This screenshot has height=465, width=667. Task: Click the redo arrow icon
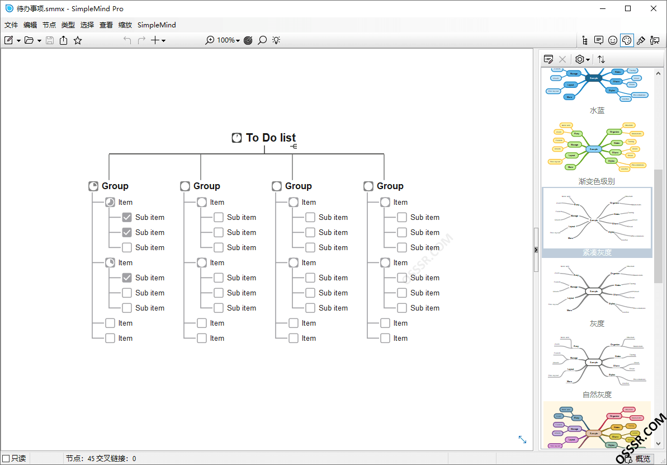(x=141, y=40)
